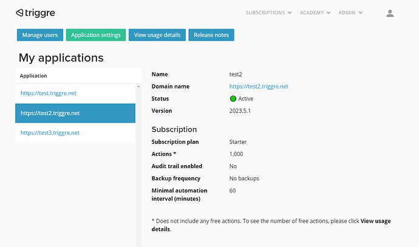The image size is (419, 247).
Task: Click View usage details button
Action: (x=157, y=35)
